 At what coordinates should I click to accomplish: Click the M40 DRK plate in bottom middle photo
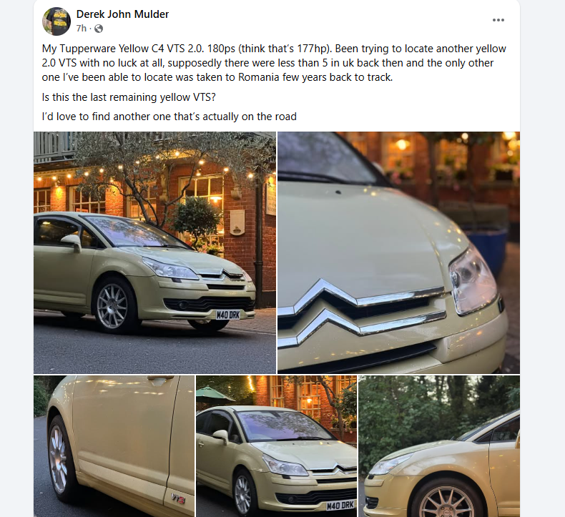(x=340, y=505)
